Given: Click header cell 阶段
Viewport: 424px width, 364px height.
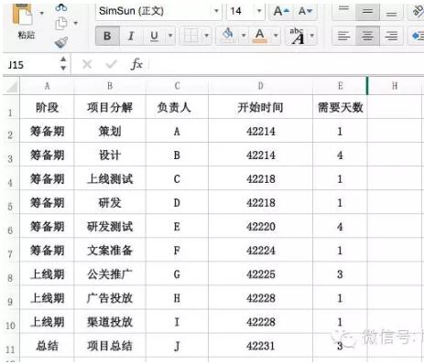Looking at the screenshot, I should tap(47, 107).
